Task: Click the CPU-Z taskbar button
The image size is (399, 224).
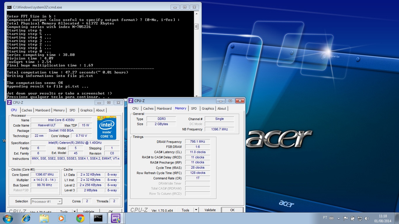Action: pyautogui.click(x=116, y=218)
